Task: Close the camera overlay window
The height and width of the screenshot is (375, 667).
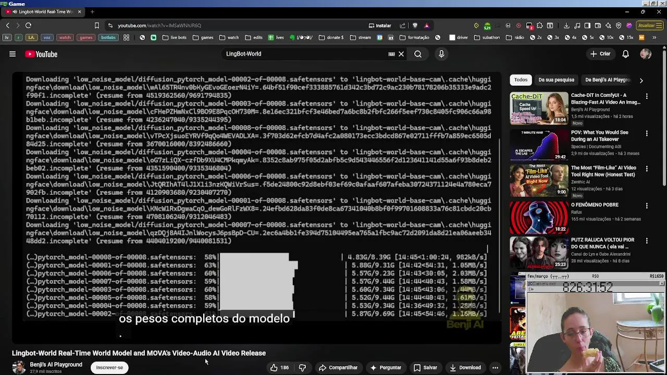Action: pos(661,283)
